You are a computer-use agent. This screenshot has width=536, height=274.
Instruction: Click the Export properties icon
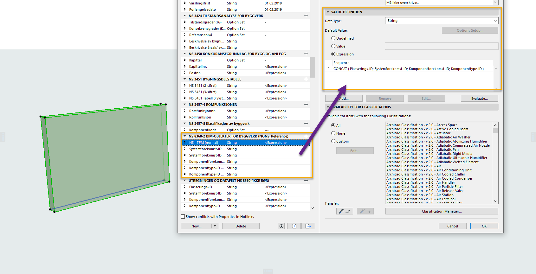pos(308,226)
